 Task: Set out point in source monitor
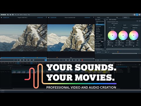point(63,60)
